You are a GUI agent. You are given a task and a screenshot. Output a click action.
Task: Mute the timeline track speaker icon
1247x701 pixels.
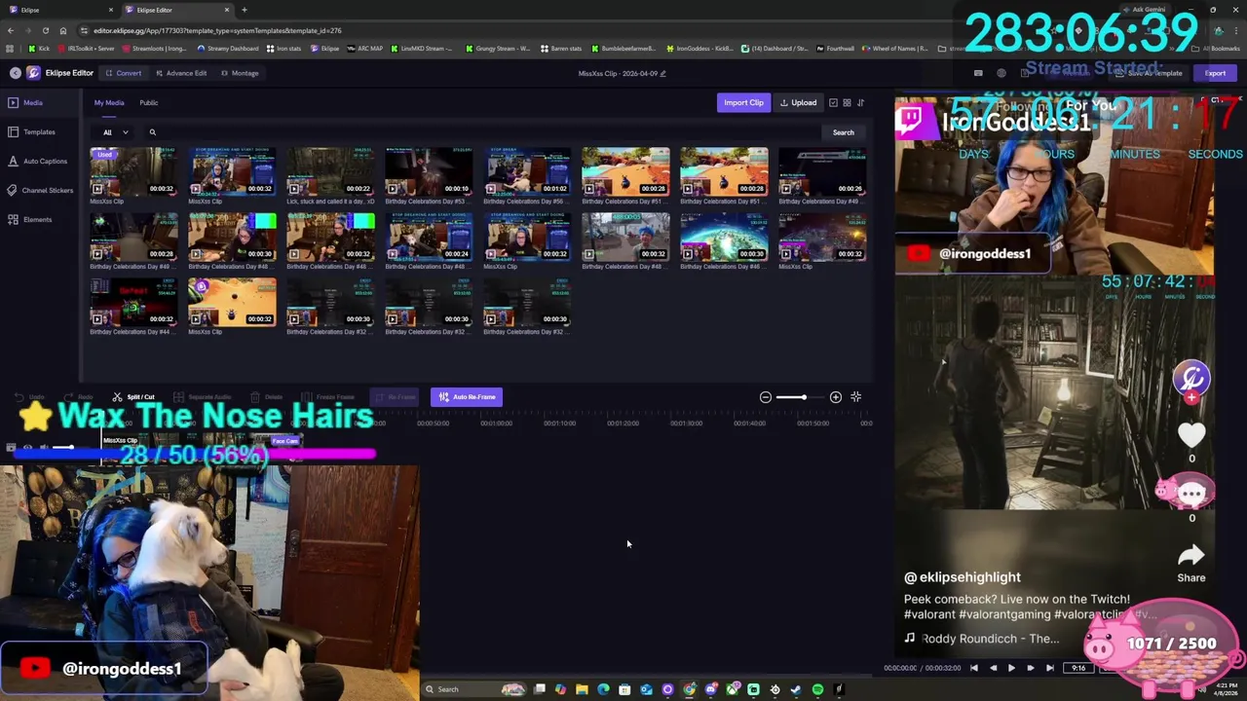click(x=44, y=448)
